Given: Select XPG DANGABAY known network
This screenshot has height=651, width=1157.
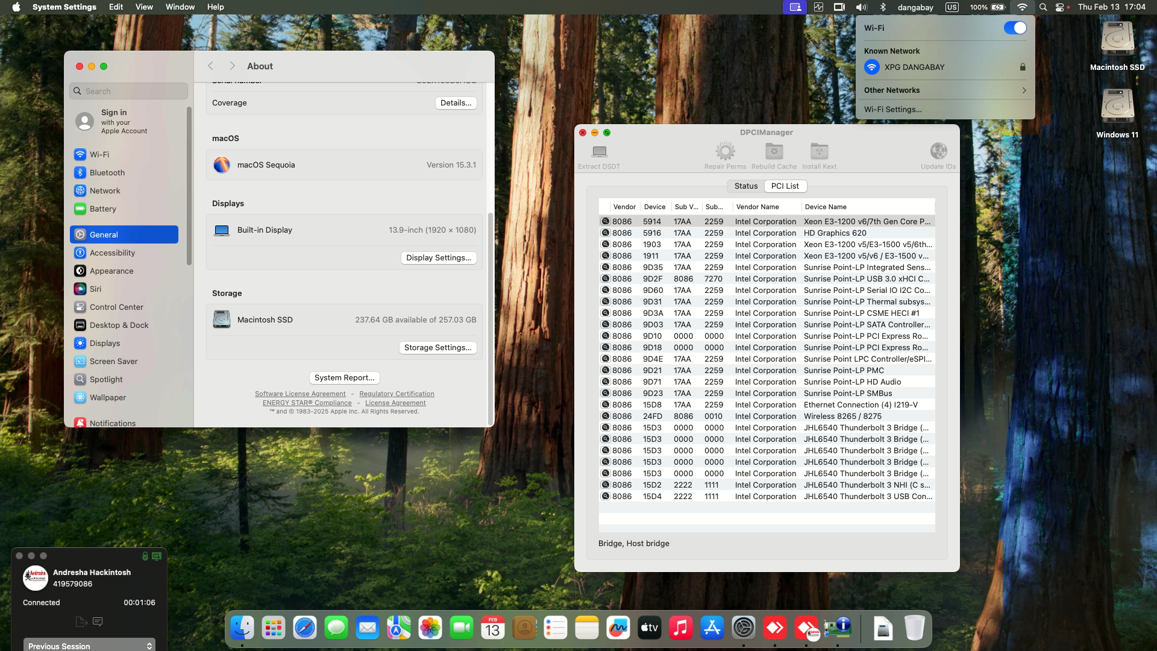Looking at the screenshot, I should coord(945,68).
